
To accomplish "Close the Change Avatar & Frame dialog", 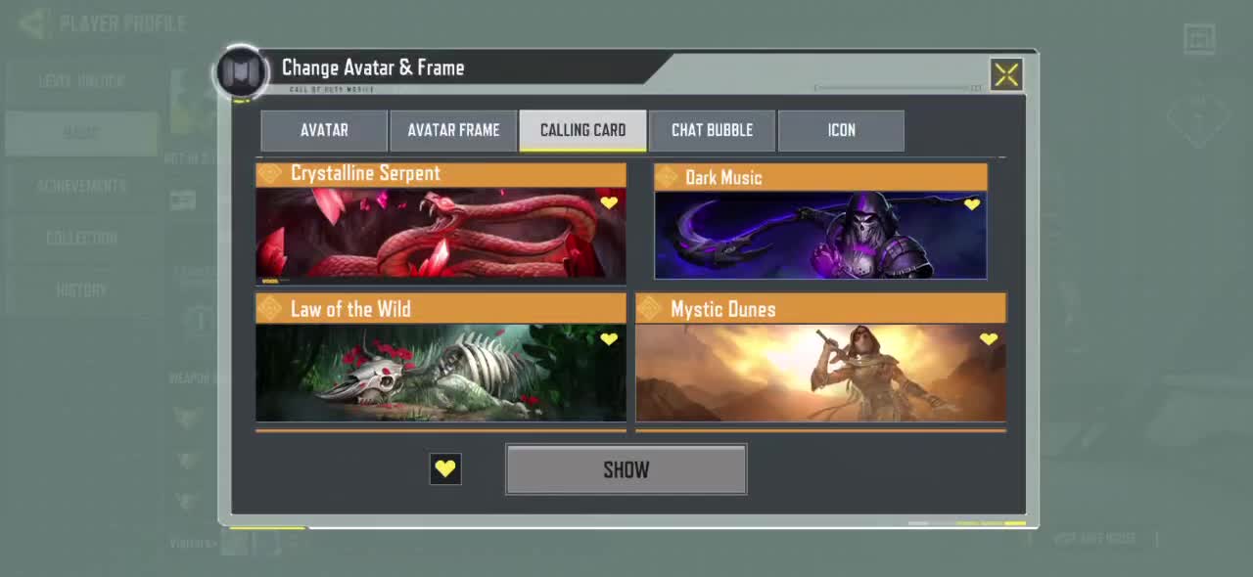I will coord(1006,75).
